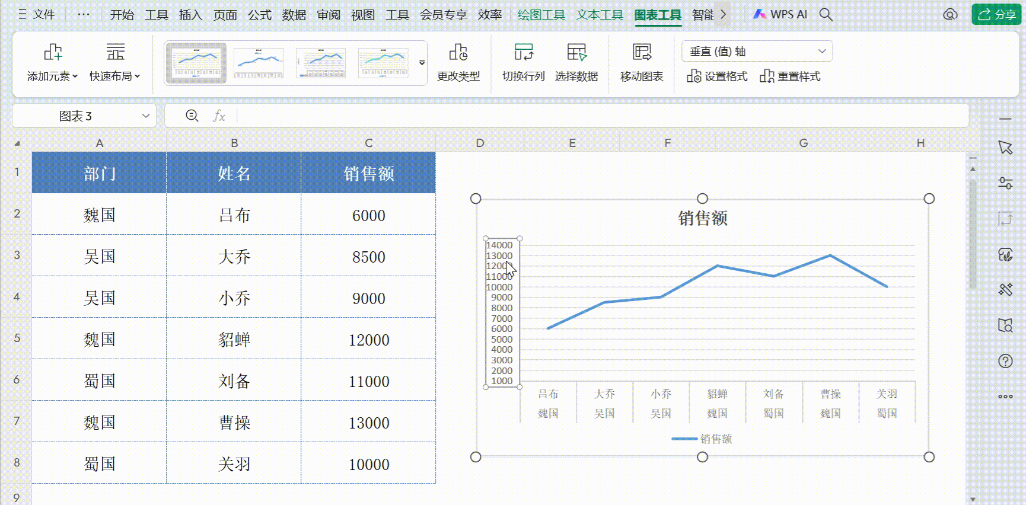Image resolution: width=1026 pixels, height=505 pixels.
Task: Click the vertical scrollbar up arrow
Action: coord(973,168)
